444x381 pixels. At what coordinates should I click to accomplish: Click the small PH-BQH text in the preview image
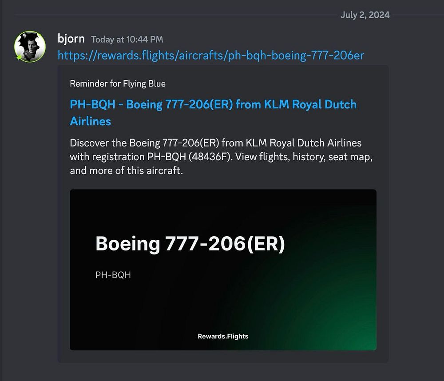coord(113,275)
